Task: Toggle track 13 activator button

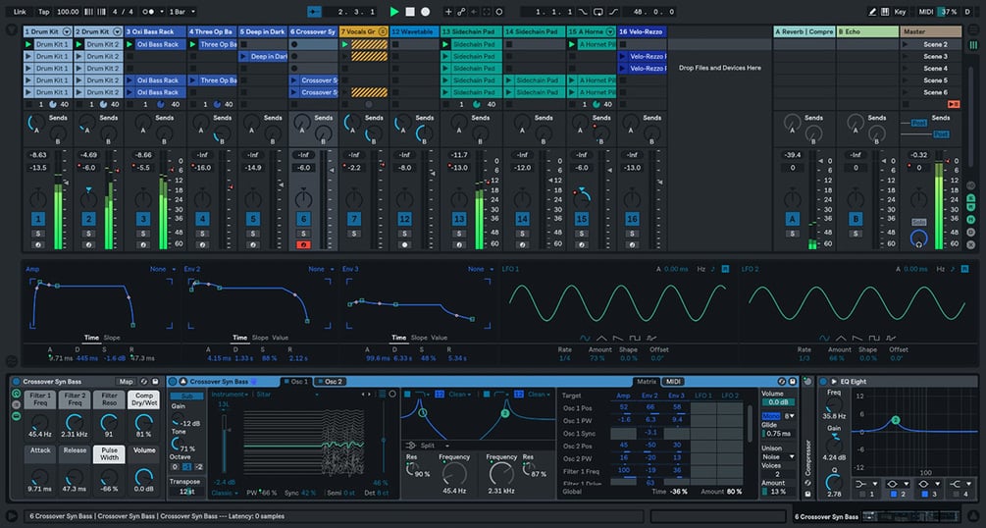Action: [459, 219]
